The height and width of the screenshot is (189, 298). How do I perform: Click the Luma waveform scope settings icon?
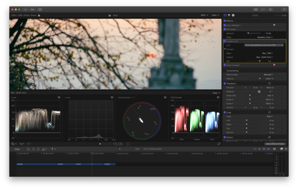pos(59,98)
